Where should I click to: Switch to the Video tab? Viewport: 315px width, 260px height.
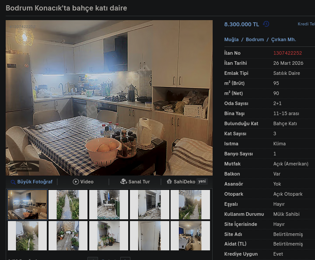click(83, 182)
